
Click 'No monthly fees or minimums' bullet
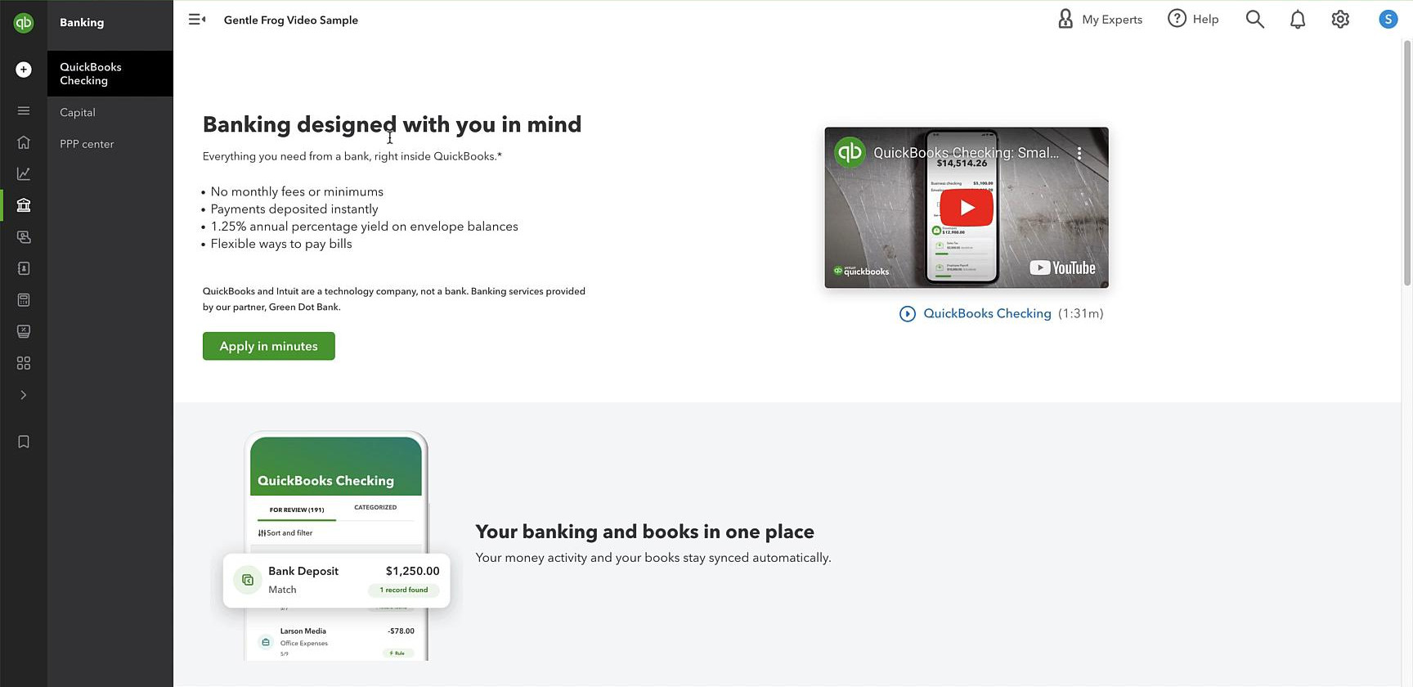click(297, 191)
